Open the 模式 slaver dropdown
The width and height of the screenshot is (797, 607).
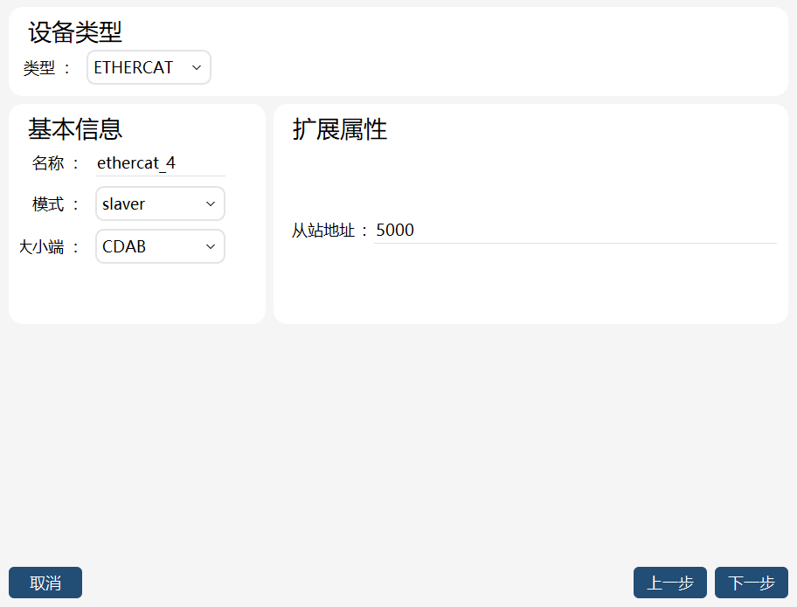click(x=160, y=203)
